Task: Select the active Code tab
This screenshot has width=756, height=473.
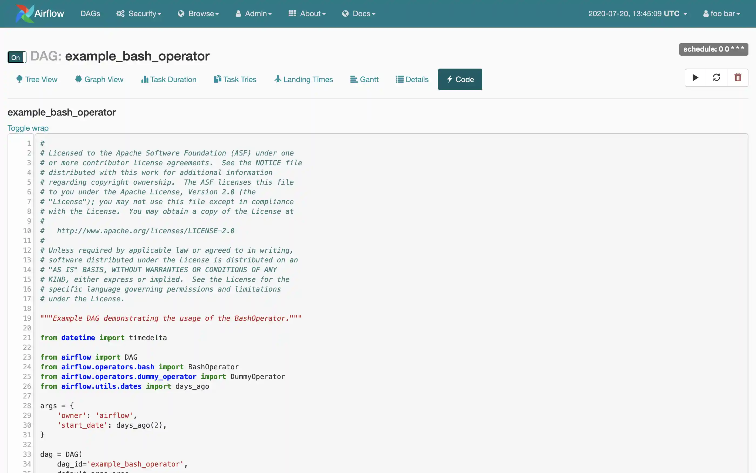Action: pos(460,79)
